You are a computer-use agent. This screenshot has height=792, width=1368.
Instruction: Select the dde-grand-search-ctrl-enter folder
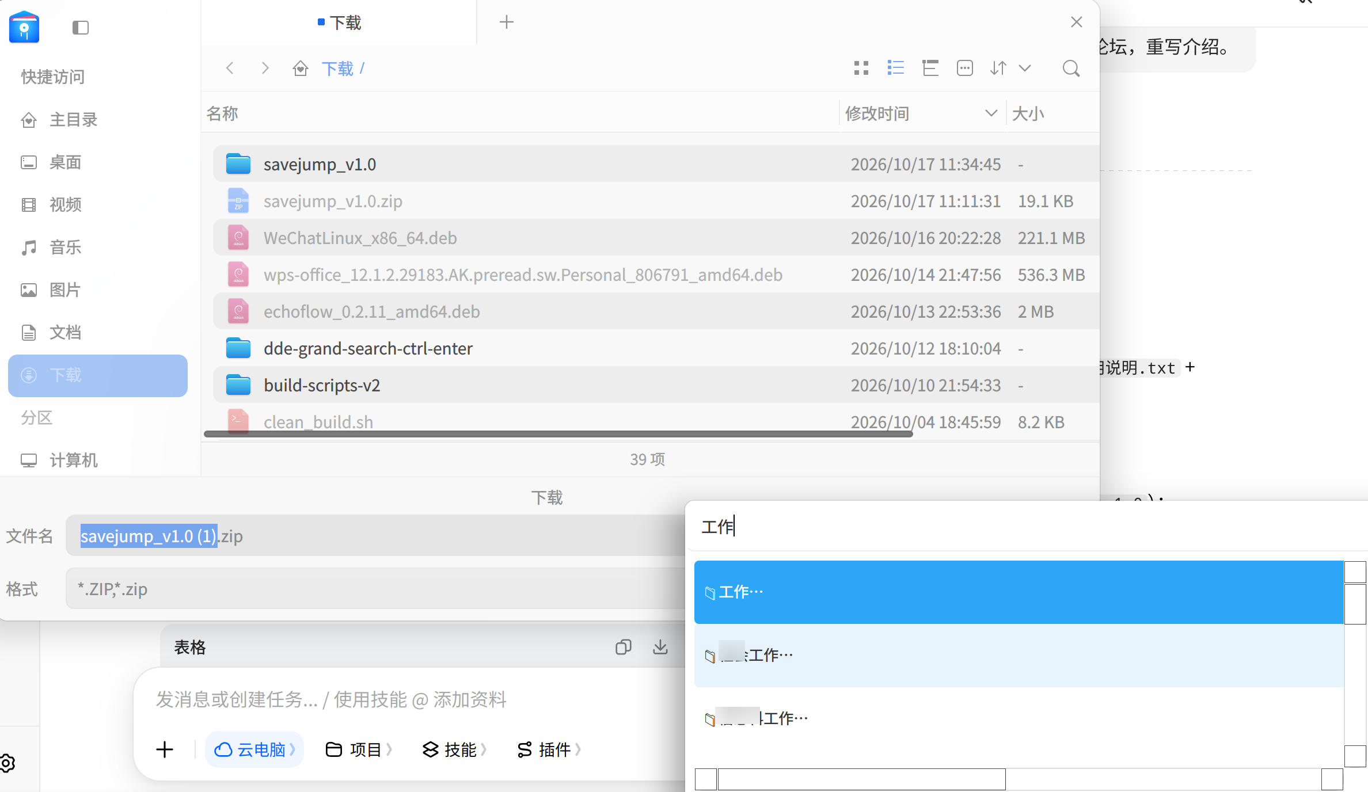tap(656, 348)
